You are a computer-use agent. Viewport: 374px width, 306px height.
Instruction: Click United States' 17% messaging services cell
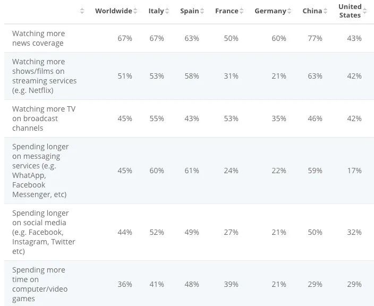tap(354, 171)
